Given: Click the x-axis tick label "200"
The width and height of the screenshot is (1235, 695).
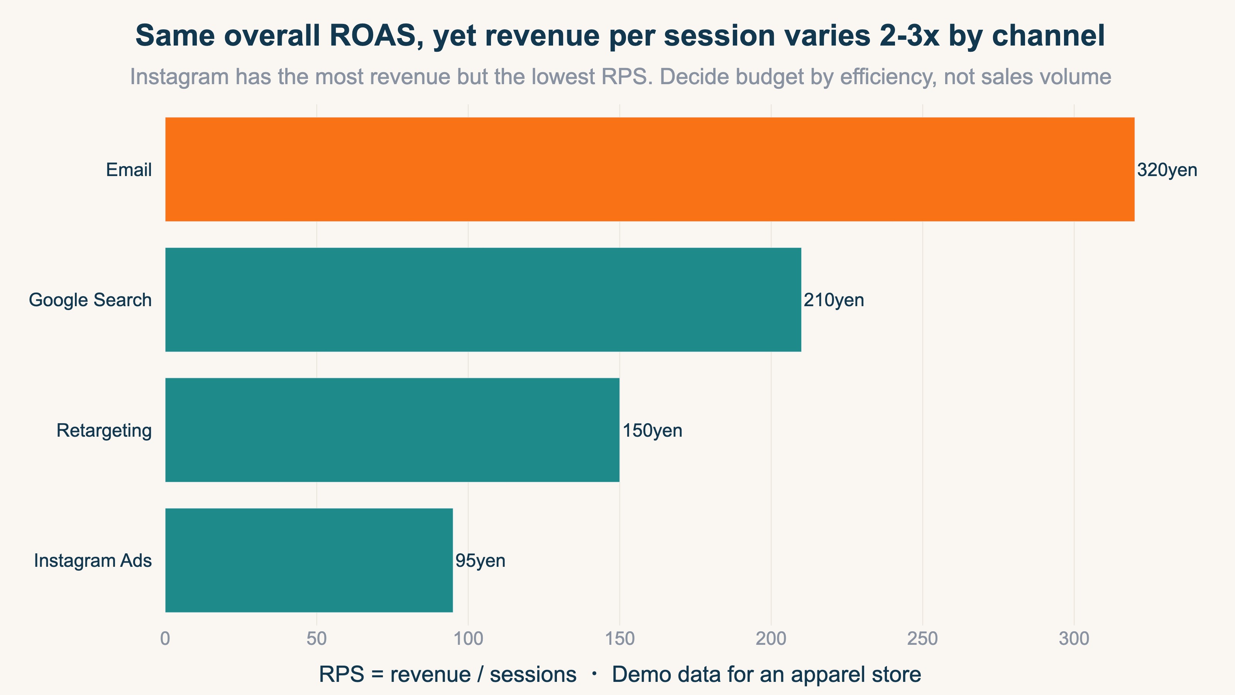Looking at the screenshot, I should (771, 639).
